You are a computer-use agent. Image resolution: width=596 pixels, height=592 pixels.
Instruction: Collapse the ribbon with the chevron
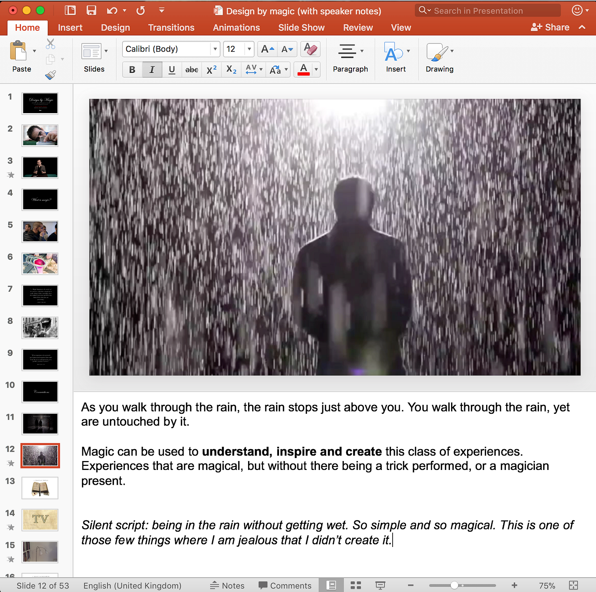582,27
